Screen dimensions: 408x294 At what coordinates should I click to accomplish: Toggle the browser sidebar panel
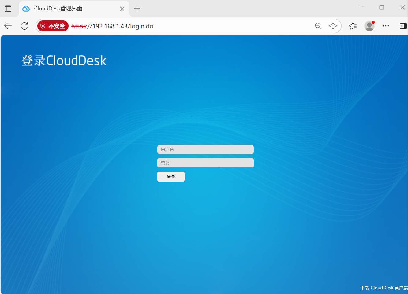403,26
